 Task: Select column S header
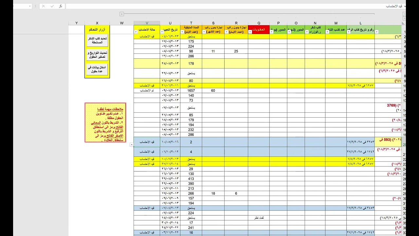coord(213,23)
